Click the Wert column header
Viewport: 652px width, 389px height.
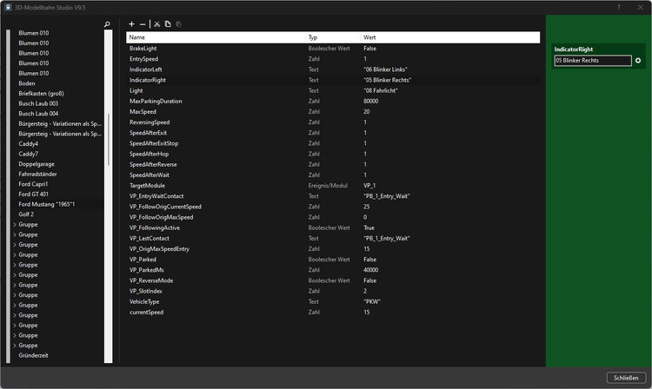pos(369,38)
